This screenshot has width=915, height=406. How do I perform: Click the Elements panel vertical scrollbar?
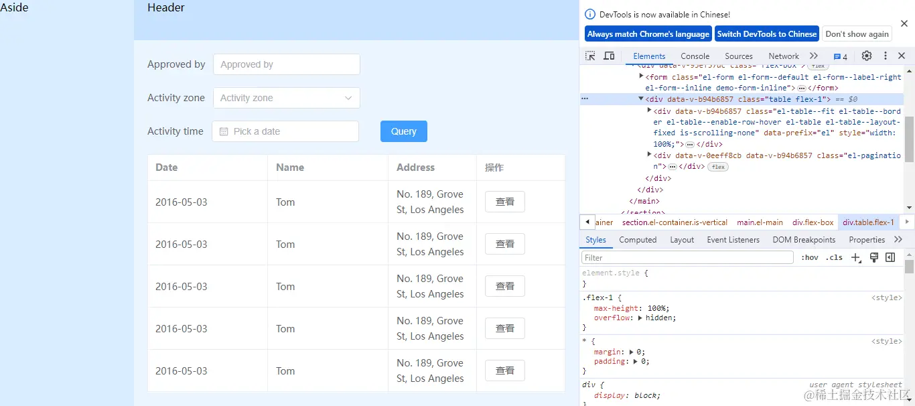pyautogui.click(x=909, y=139)
